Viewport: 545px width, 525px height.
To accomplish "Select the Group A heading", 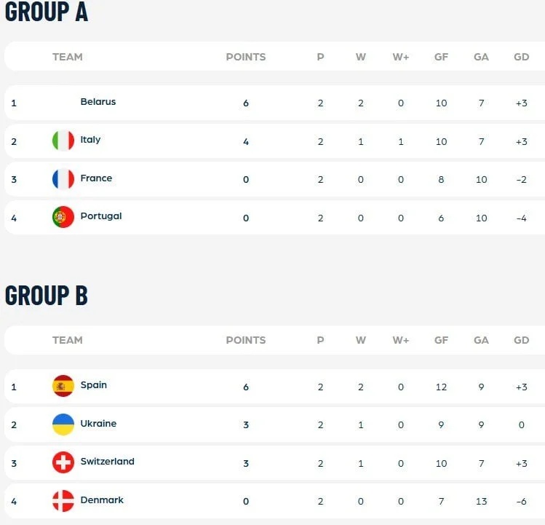I will pos(47,12).
